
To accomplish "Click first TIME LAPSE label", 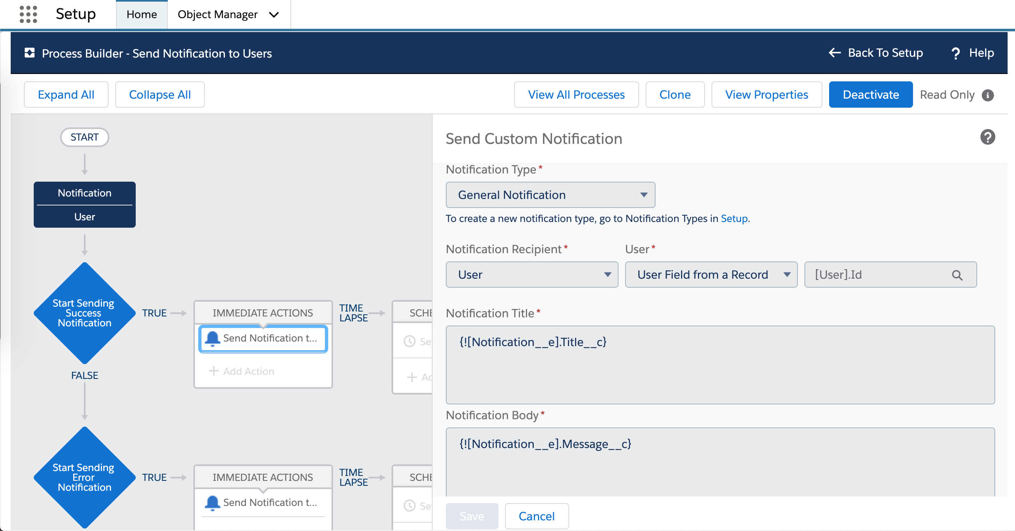I will pyautogui.click(x=353, y=313).
